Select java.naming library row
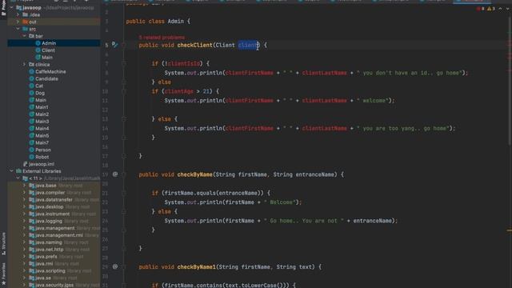Image resolution: width=512 pixels, height=288 pixels. [x=54, y=242]
